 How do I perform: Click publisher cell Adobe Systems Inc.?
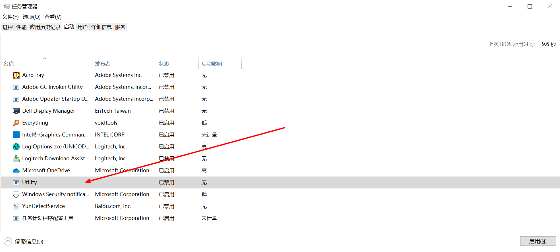119,75
